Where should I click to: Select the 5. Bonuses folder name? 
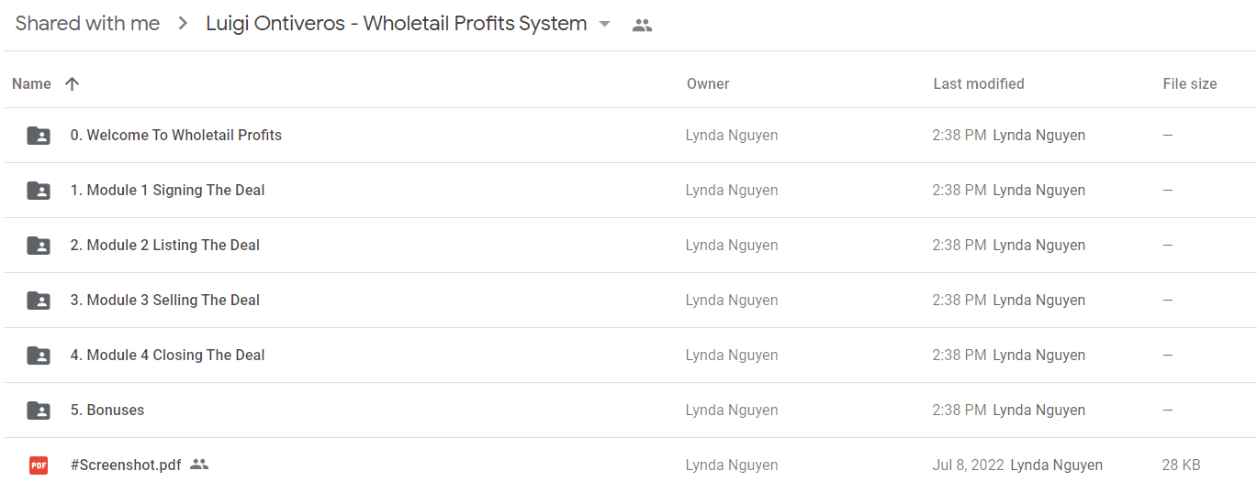(107, 410)
